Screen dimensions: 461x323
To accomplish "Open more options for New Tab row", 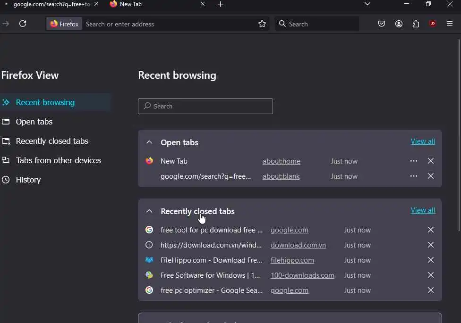I will pyautogui.click(x=414, y=161).
